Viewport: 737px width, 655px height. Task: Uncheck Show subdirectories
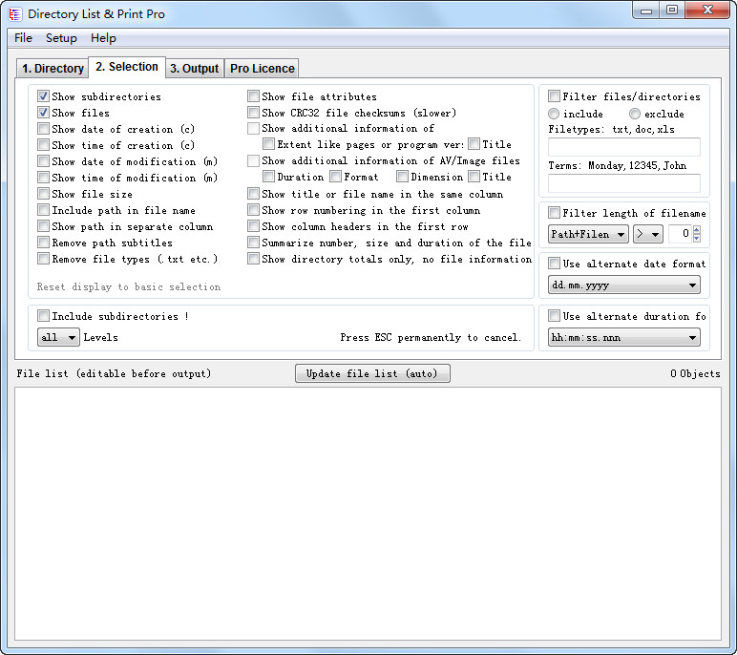[x=43, y=96]
